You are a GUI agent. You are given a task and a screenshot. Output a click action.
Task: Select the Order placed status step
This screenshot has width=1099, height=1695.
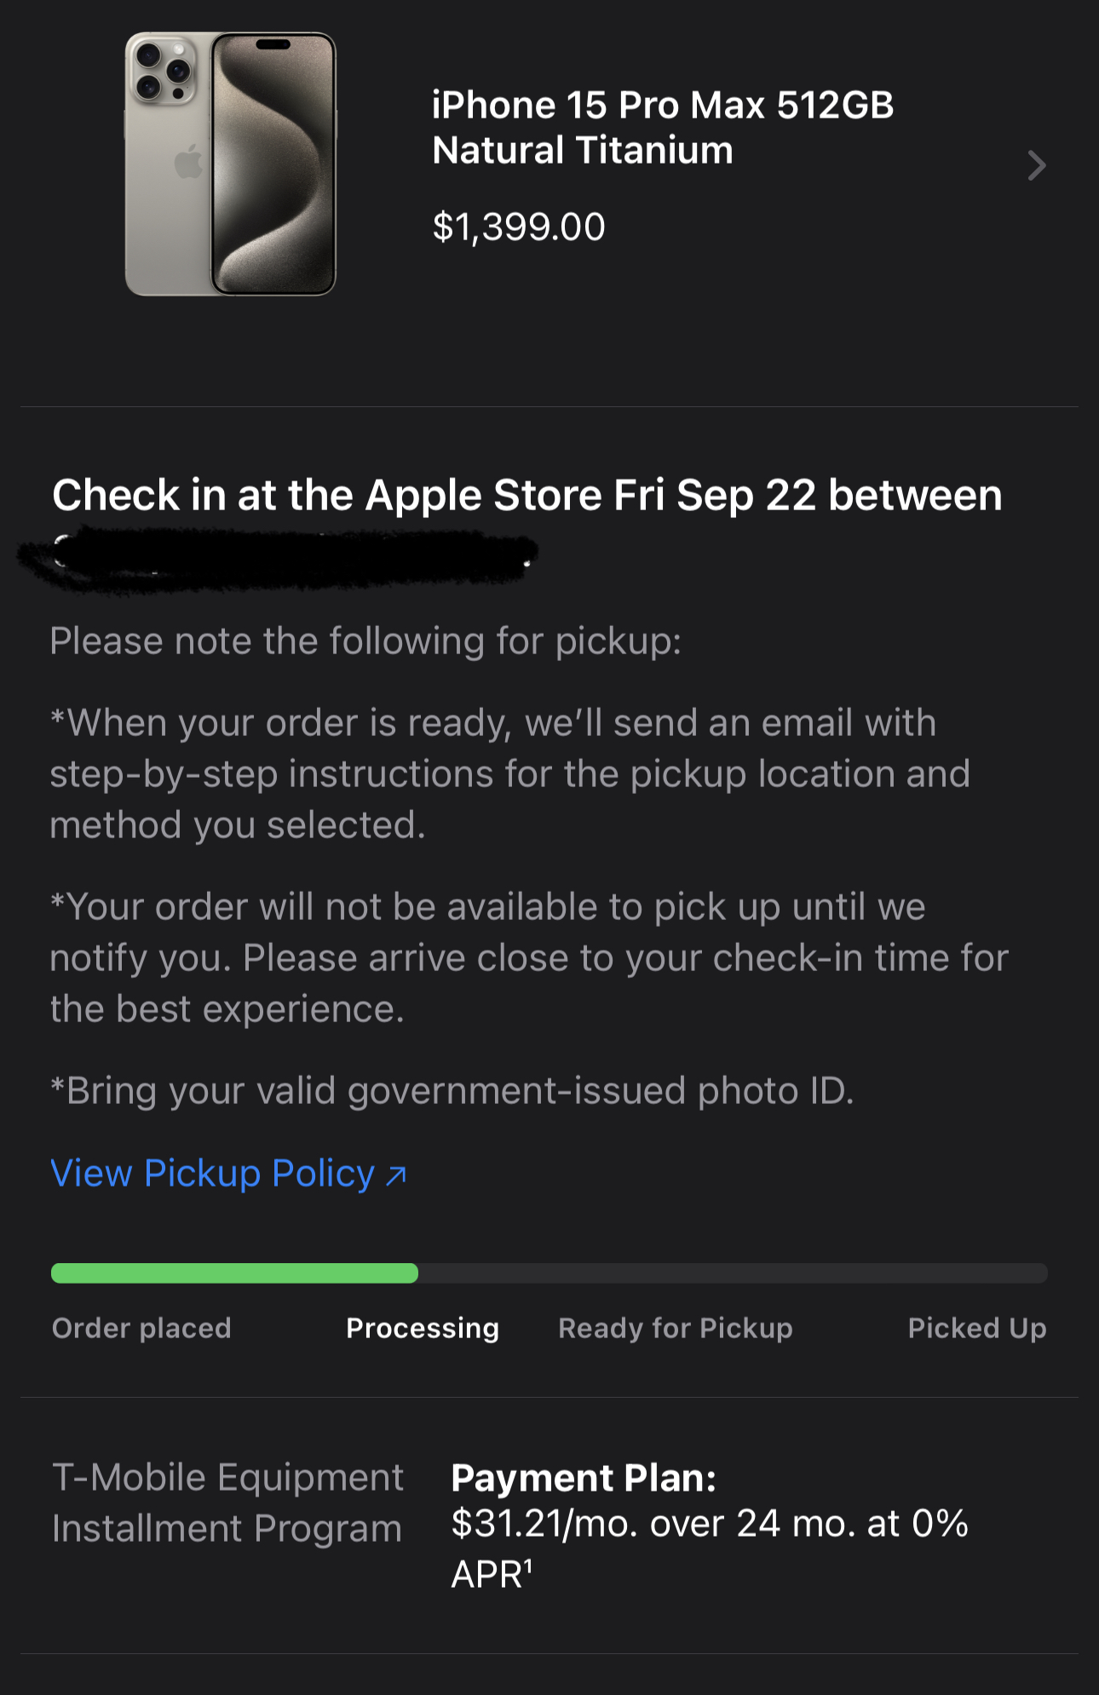tap(141, 1328)
